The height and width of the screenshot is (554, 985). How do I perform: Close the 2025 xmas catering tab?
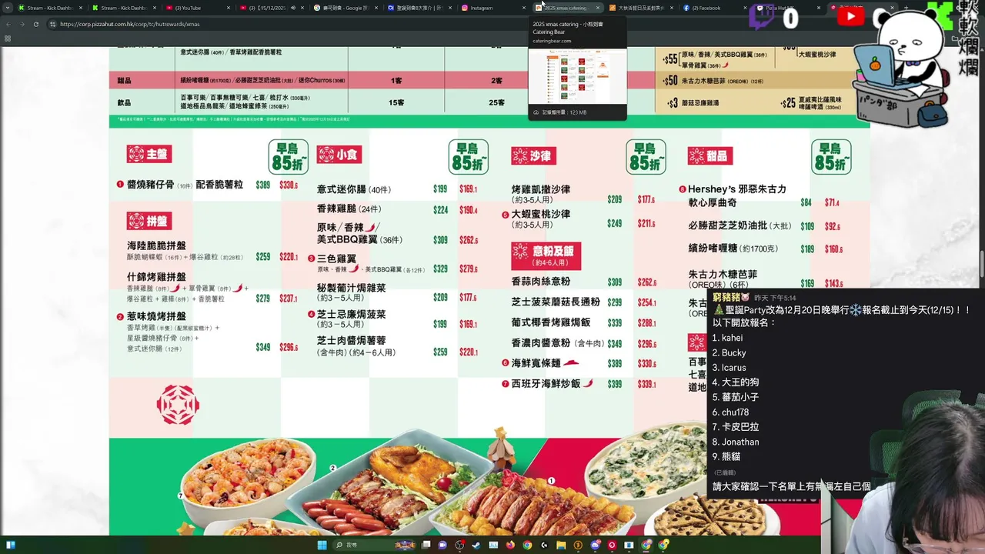coord(597,8)
